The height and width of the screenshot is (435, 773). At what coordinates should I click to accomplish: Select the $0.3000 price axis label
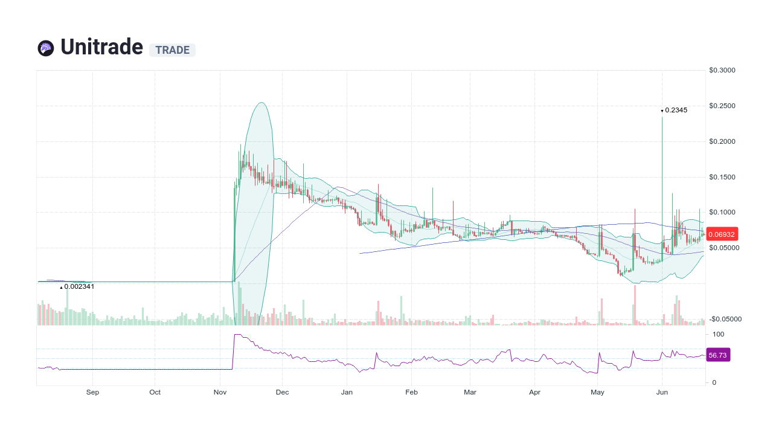[x=722, y=69]
